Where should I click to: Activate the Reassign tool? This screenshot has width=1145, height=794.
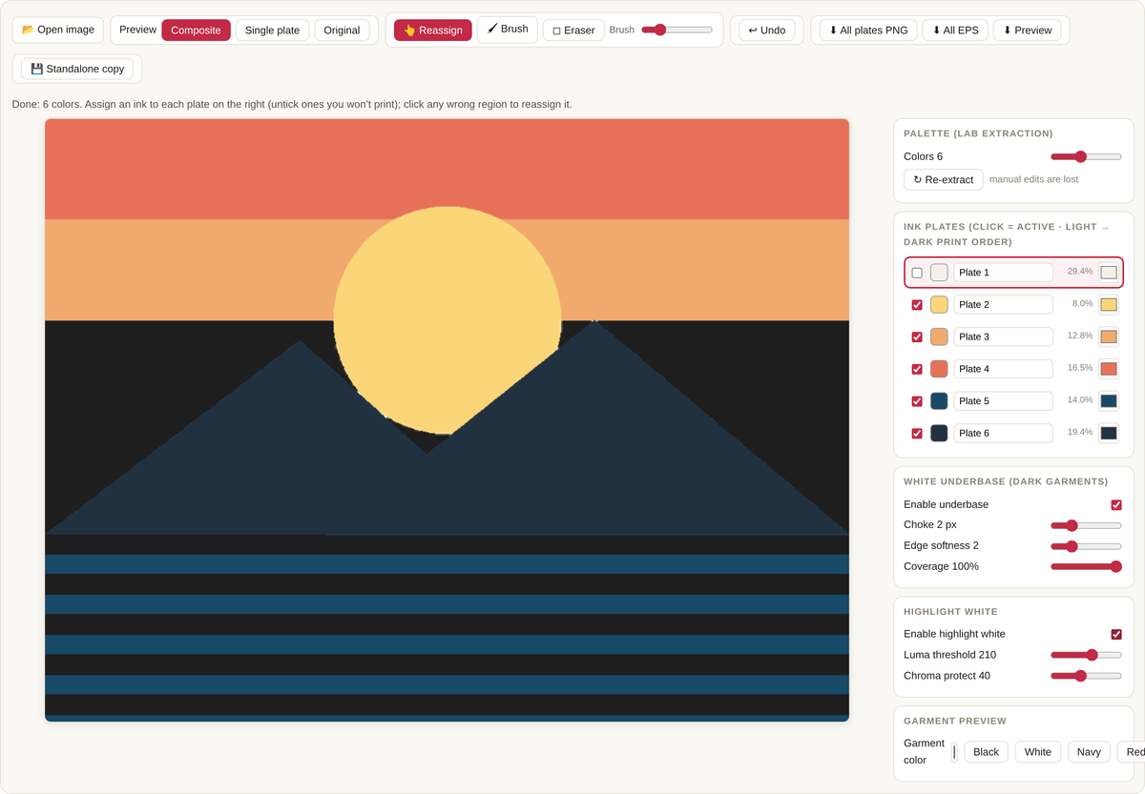coord(432,31)
